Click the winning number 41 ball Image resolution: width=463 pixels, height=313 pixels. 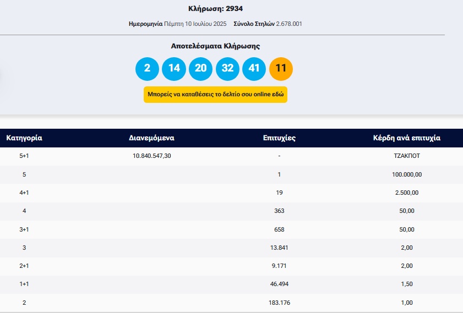coord(254,68)
